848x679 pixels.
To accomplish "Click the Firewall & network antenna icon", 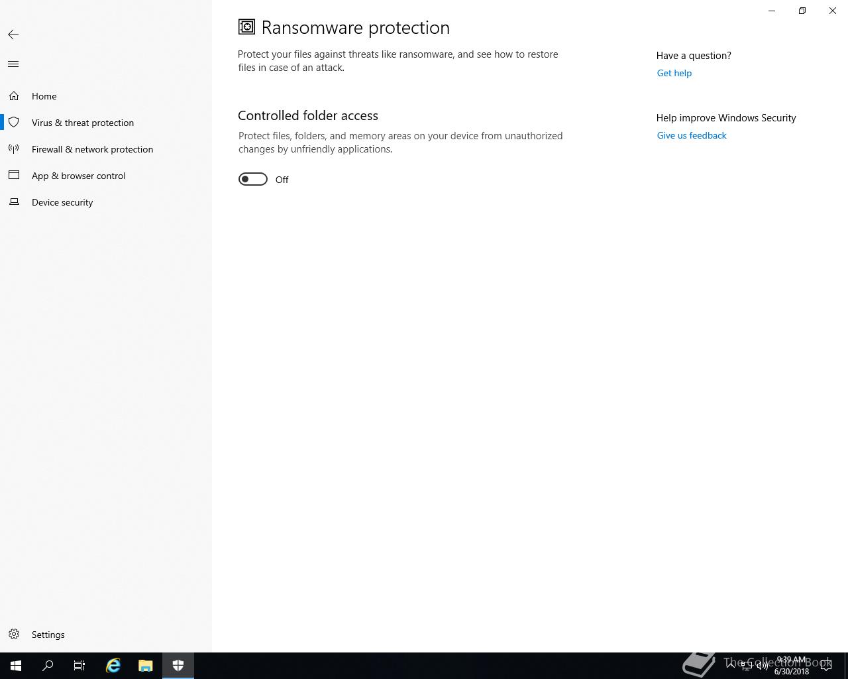I will pyautogui.click(x=14, y=149).
